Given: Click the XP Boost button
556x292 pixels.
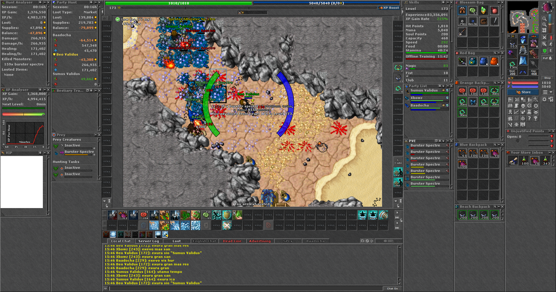Looking at the screenshot, I should click(x=389, y=8).
